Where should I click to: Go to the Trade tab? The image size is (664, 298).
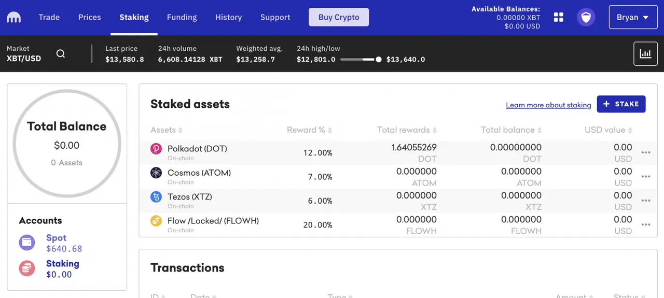point(49,17)
